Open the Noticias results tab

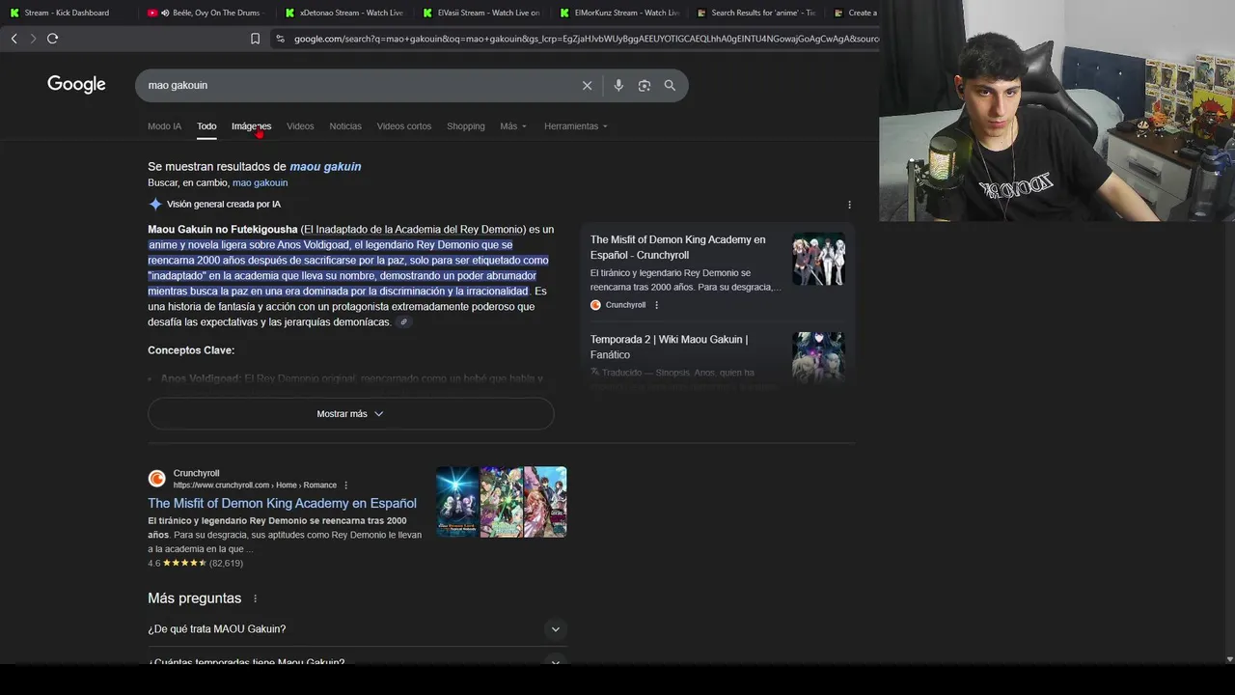pyautogui.click(x=345, y=126)
